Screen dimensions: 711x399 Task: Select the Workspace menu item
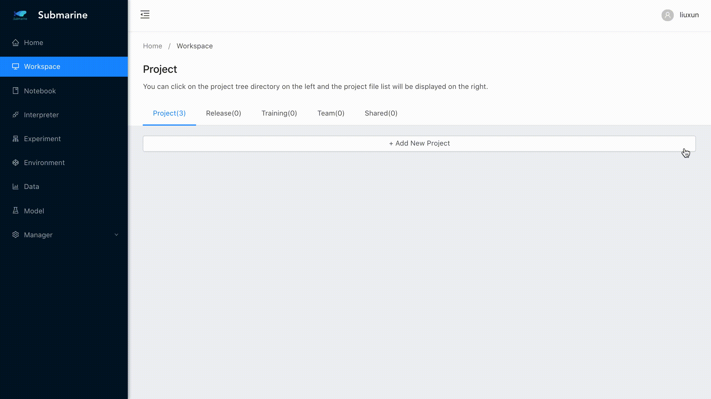click(42, 67)
